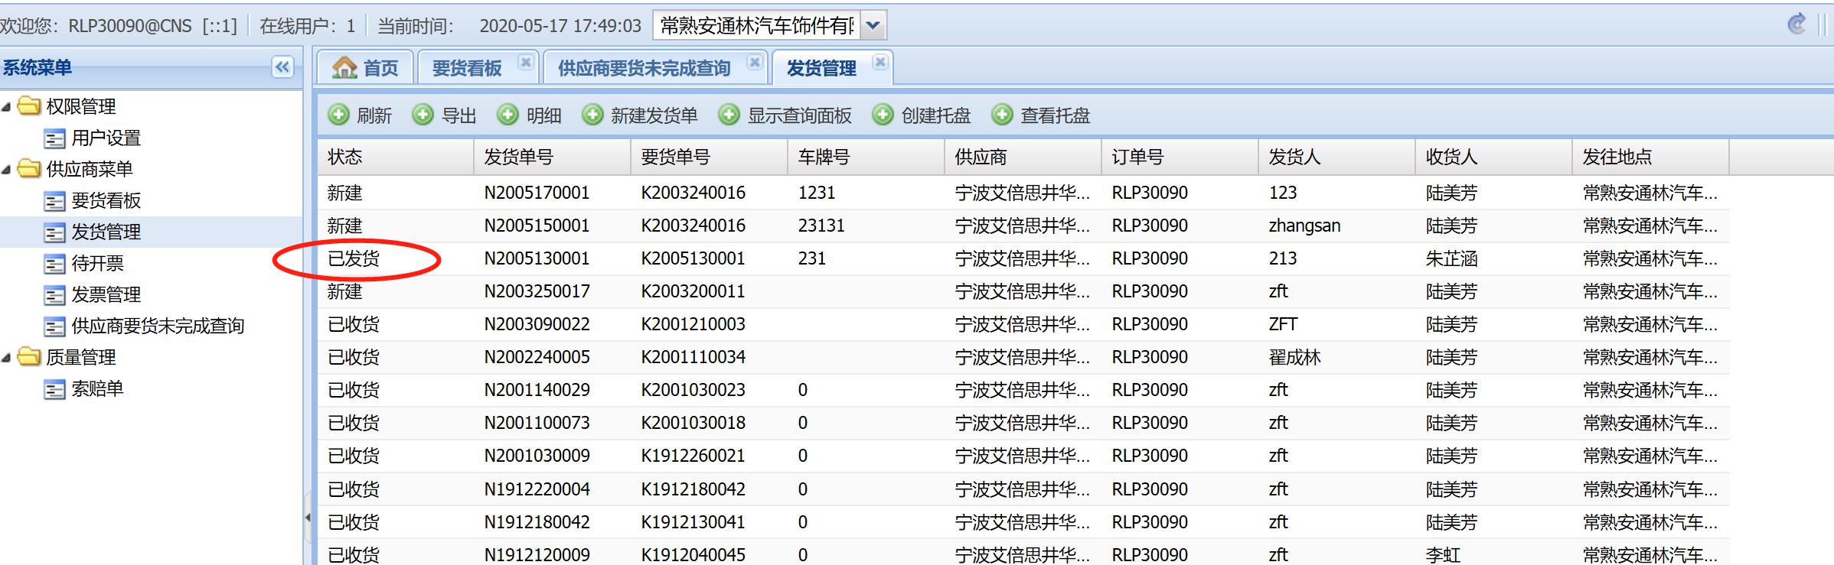The height and width of the screenshot is (565, 1834).
Task: Select shipment N2005170001
Action: 537,193
